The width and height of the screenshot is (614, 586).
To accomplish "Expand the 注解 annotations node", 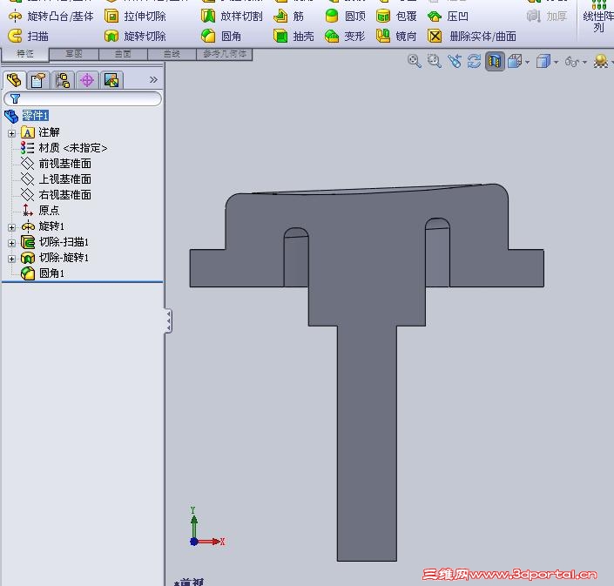I will [x=11, y=133].
